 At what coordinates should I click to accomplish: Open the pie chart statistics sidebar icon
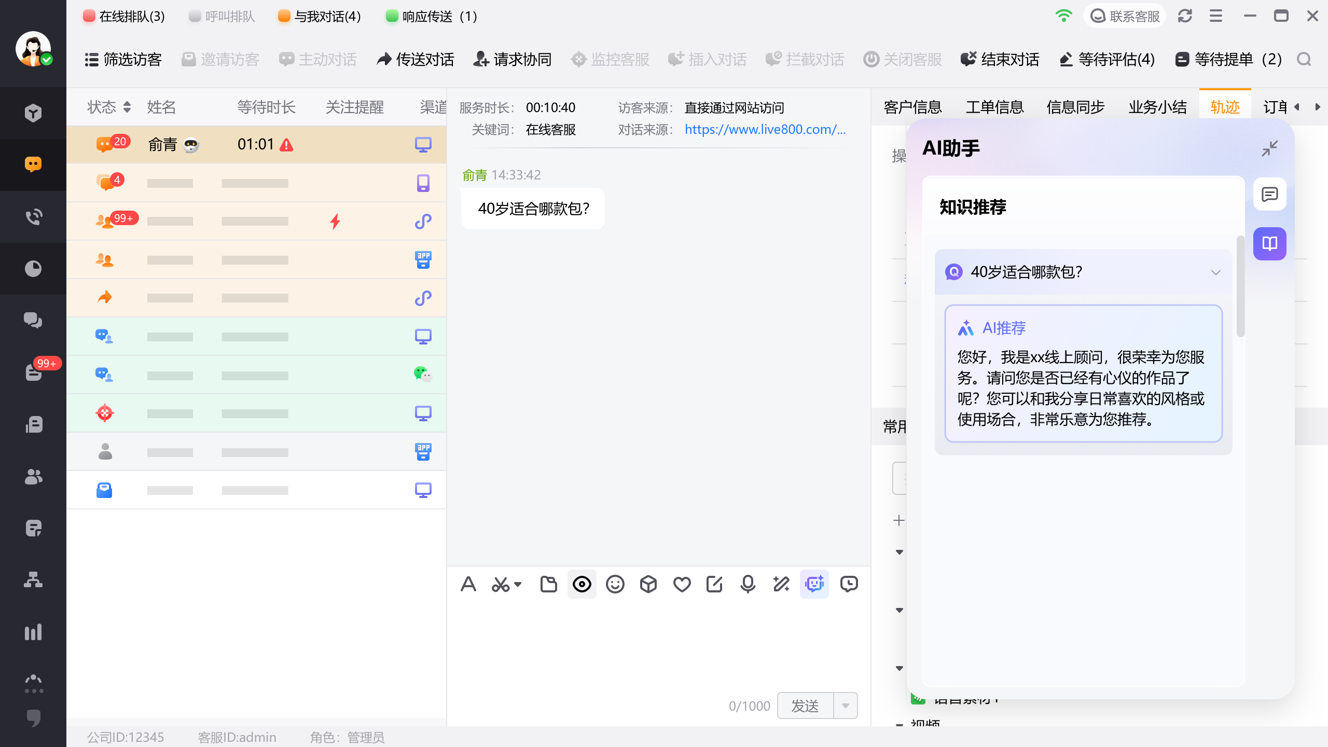pos(33,269)
